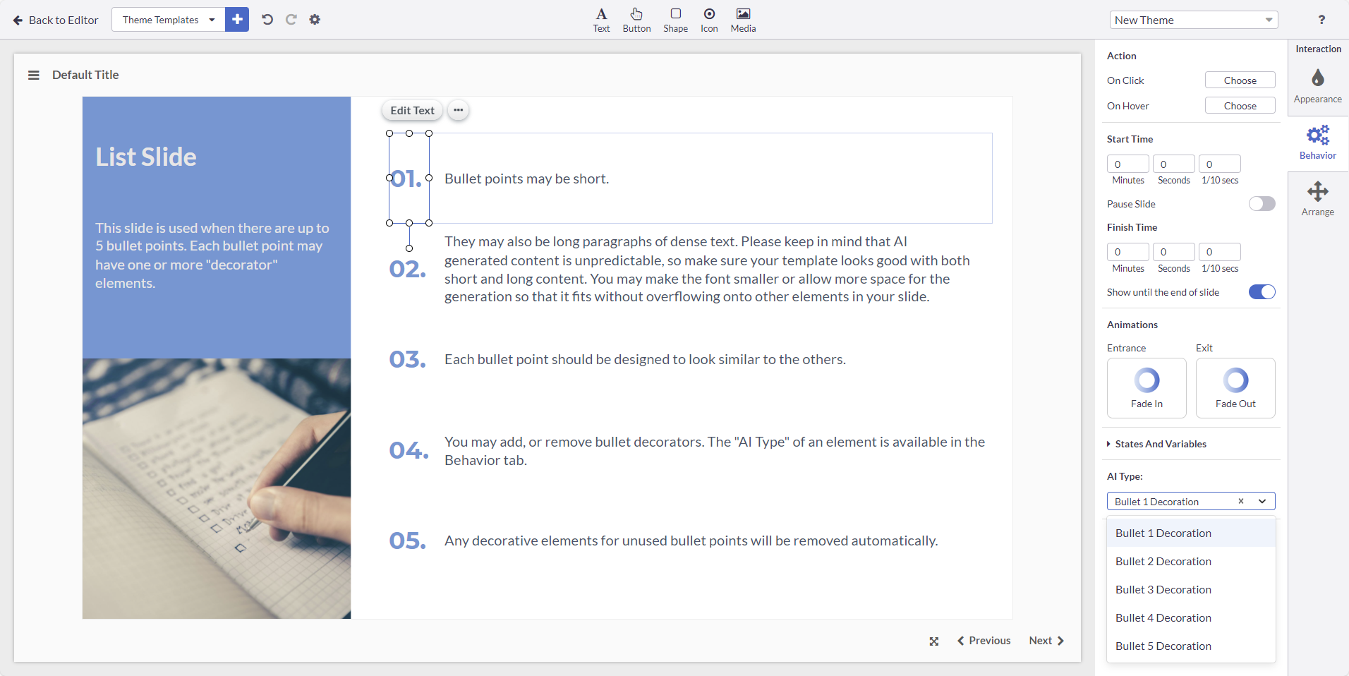Insert a Shape element
The image size is (1349, 676).
(674, 19)
